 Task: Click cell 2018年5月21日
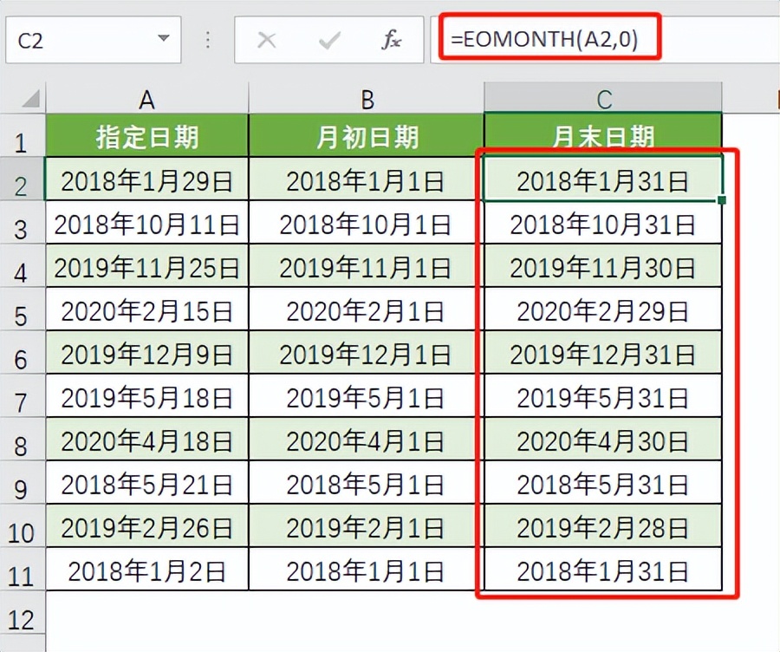pyautogui.click(x=146, y=483)
